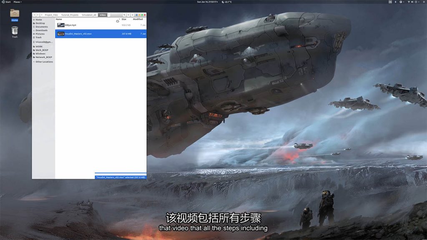Sort files by the Modified column header
The image size is (427, 240).
click(138, 19)
